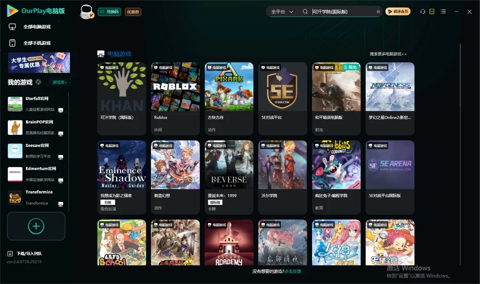The image size is (480, 284).
Task: Focus the search input field
Action: tap(344, 12)
